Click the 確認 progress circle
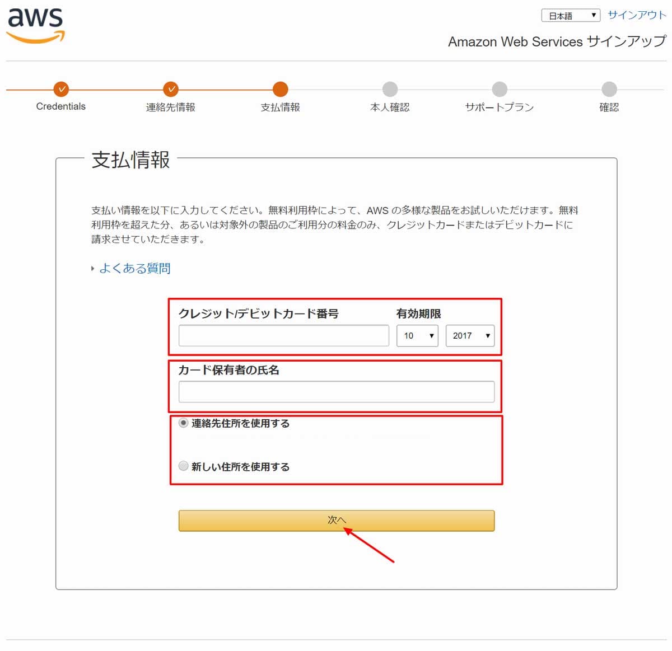The image size is (672, 651). point(609,90)
